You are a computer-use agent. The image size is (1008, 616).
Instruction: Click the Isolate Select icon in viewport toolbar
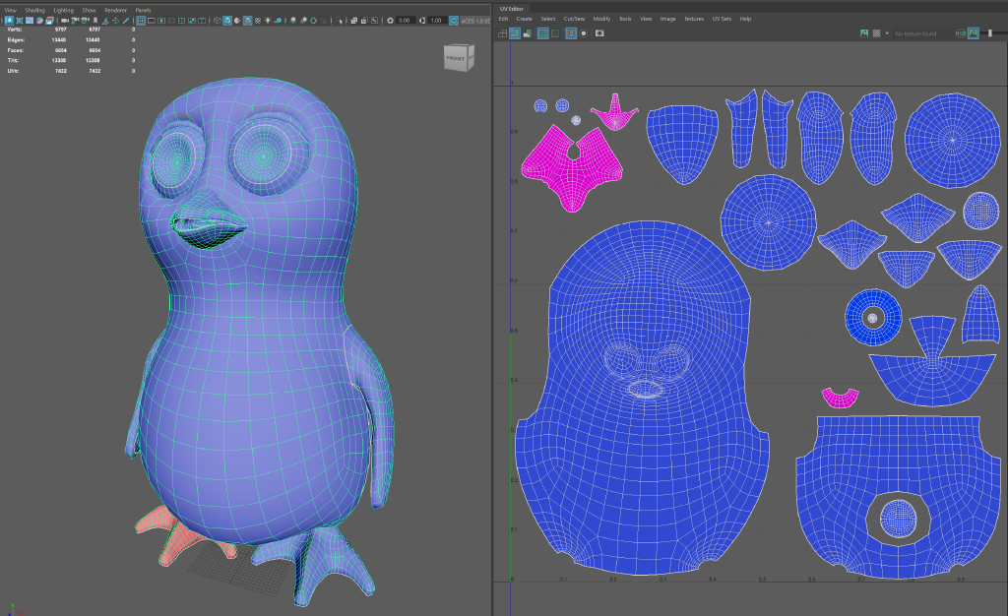(339, 21)
